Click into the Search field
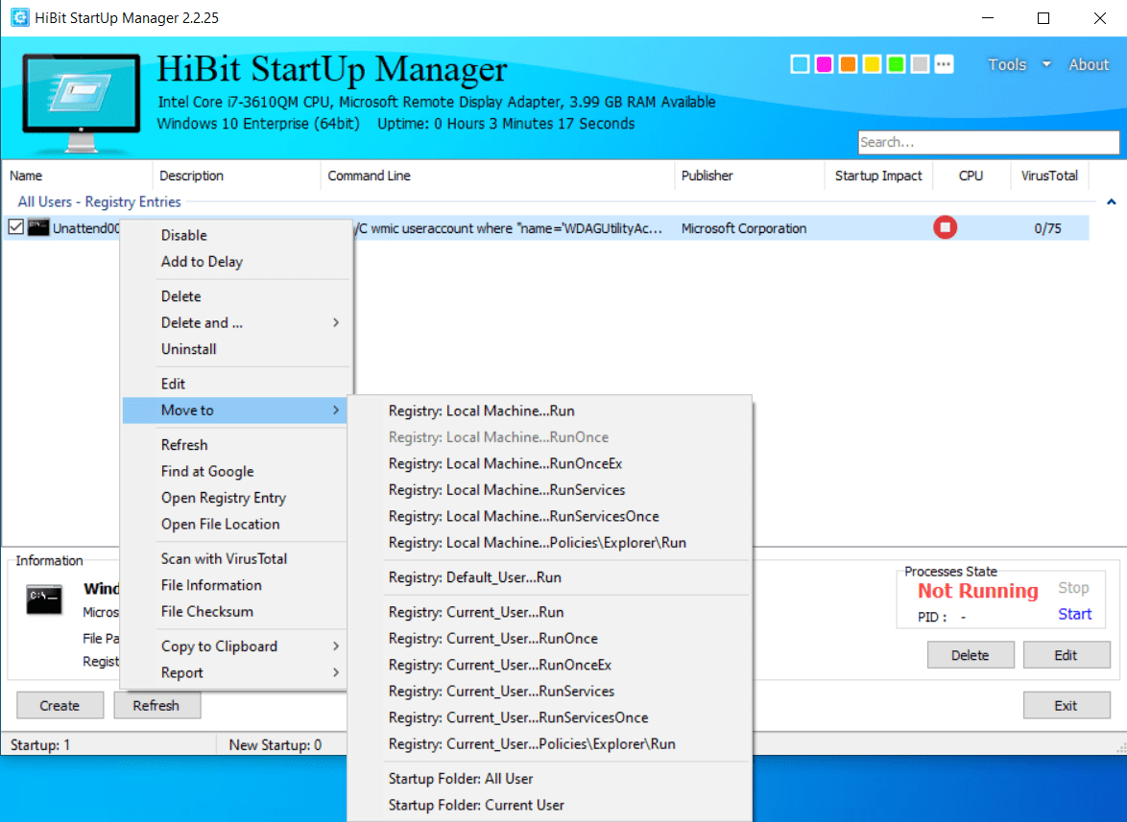 (988, 142)
